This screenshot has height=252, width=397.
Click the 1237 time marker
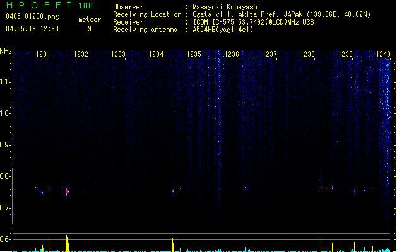pos(270,54)
